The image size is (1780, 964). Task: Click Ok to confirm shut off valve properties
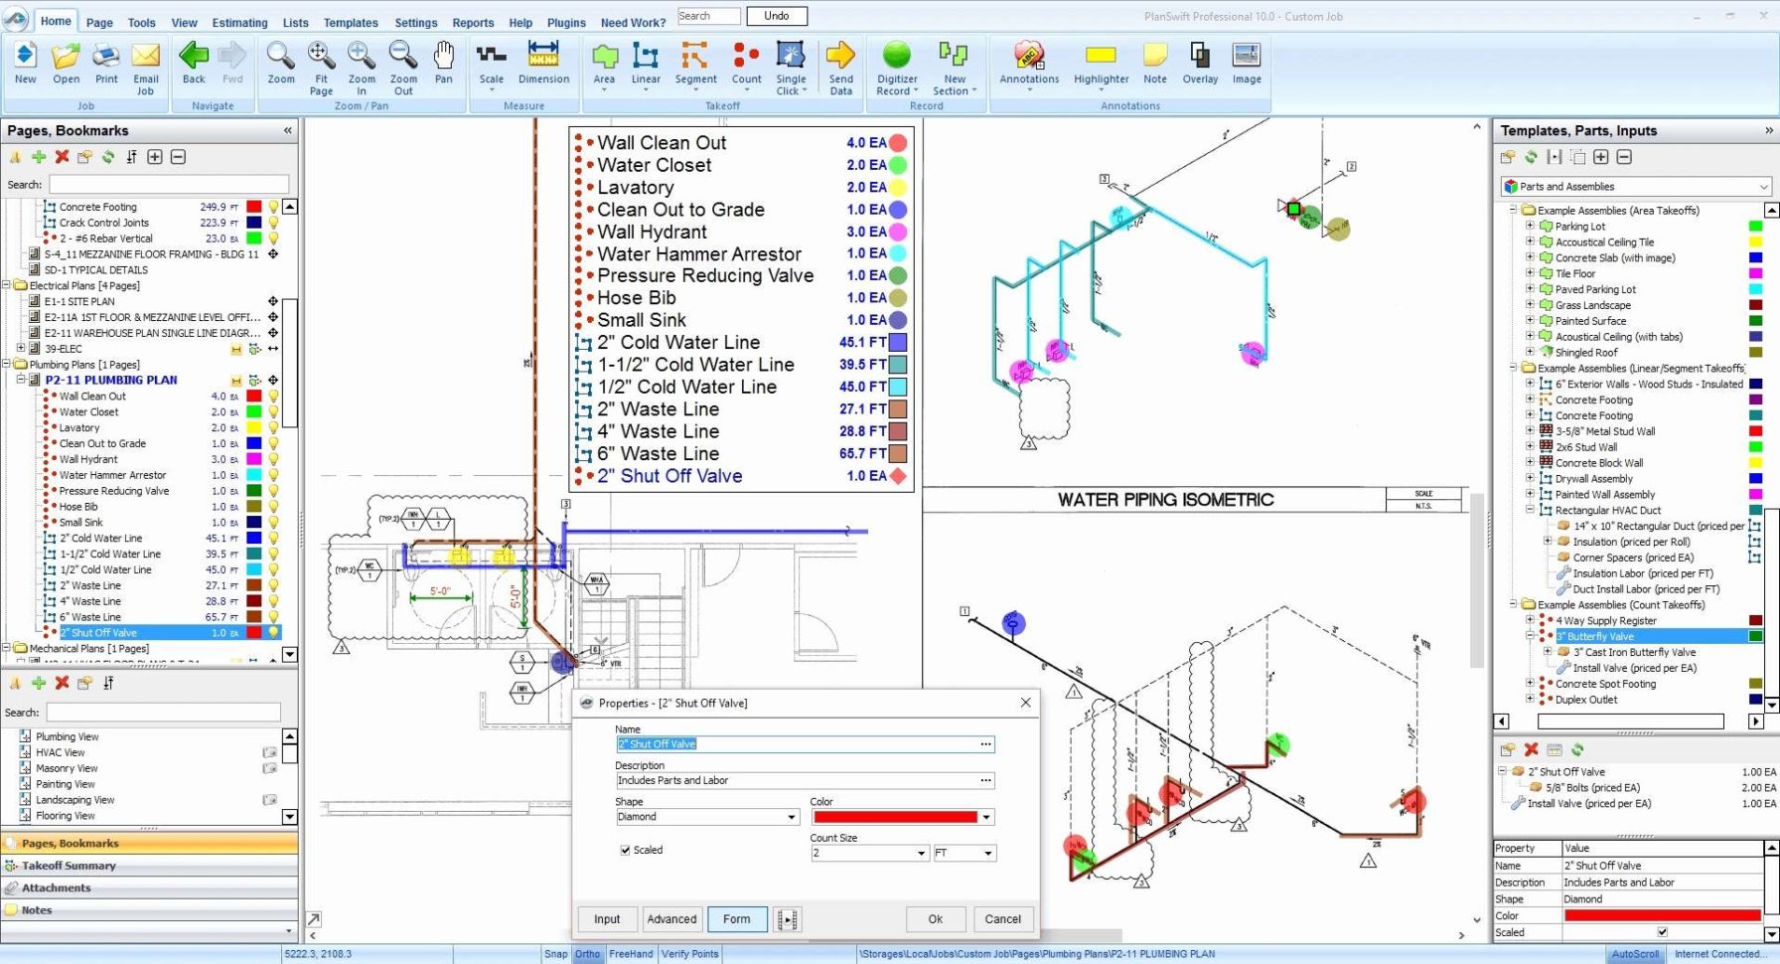pyautogui.click(x=934, y=918)
